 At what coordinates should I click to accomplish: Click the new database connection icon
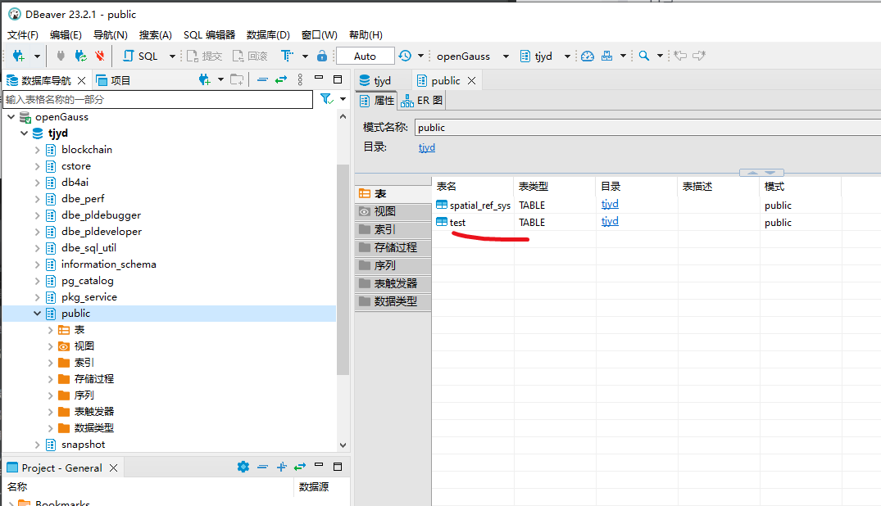click(18, 56)
